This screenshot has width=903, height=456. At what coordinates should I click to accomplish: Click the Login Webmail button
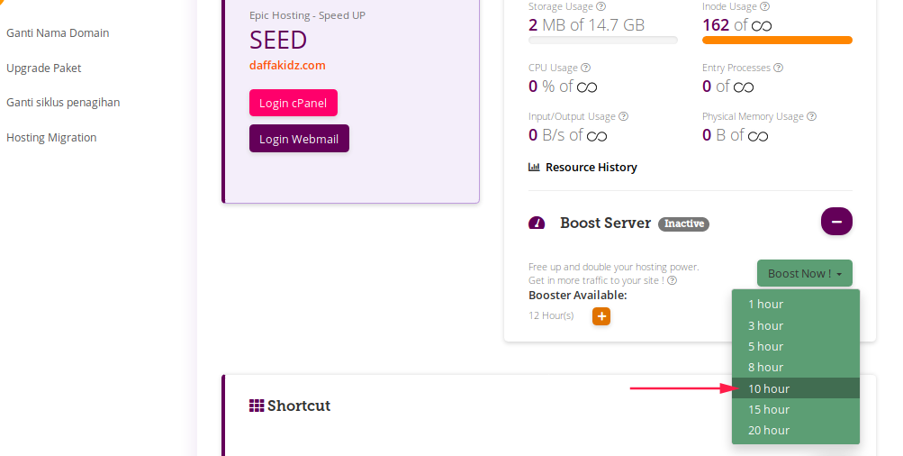coord(299,139)
